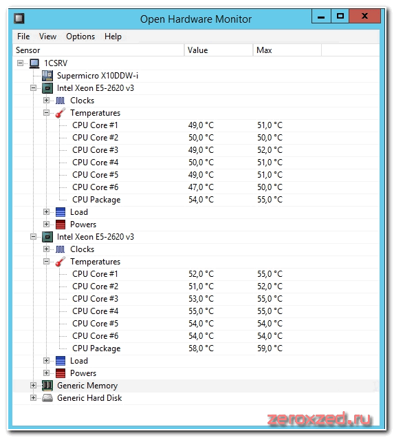Click the 1CSRV computer icon

[34, 63]
